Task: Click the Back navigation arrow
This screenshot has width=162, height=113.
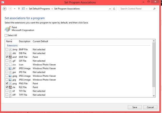Action: point(5,9)
